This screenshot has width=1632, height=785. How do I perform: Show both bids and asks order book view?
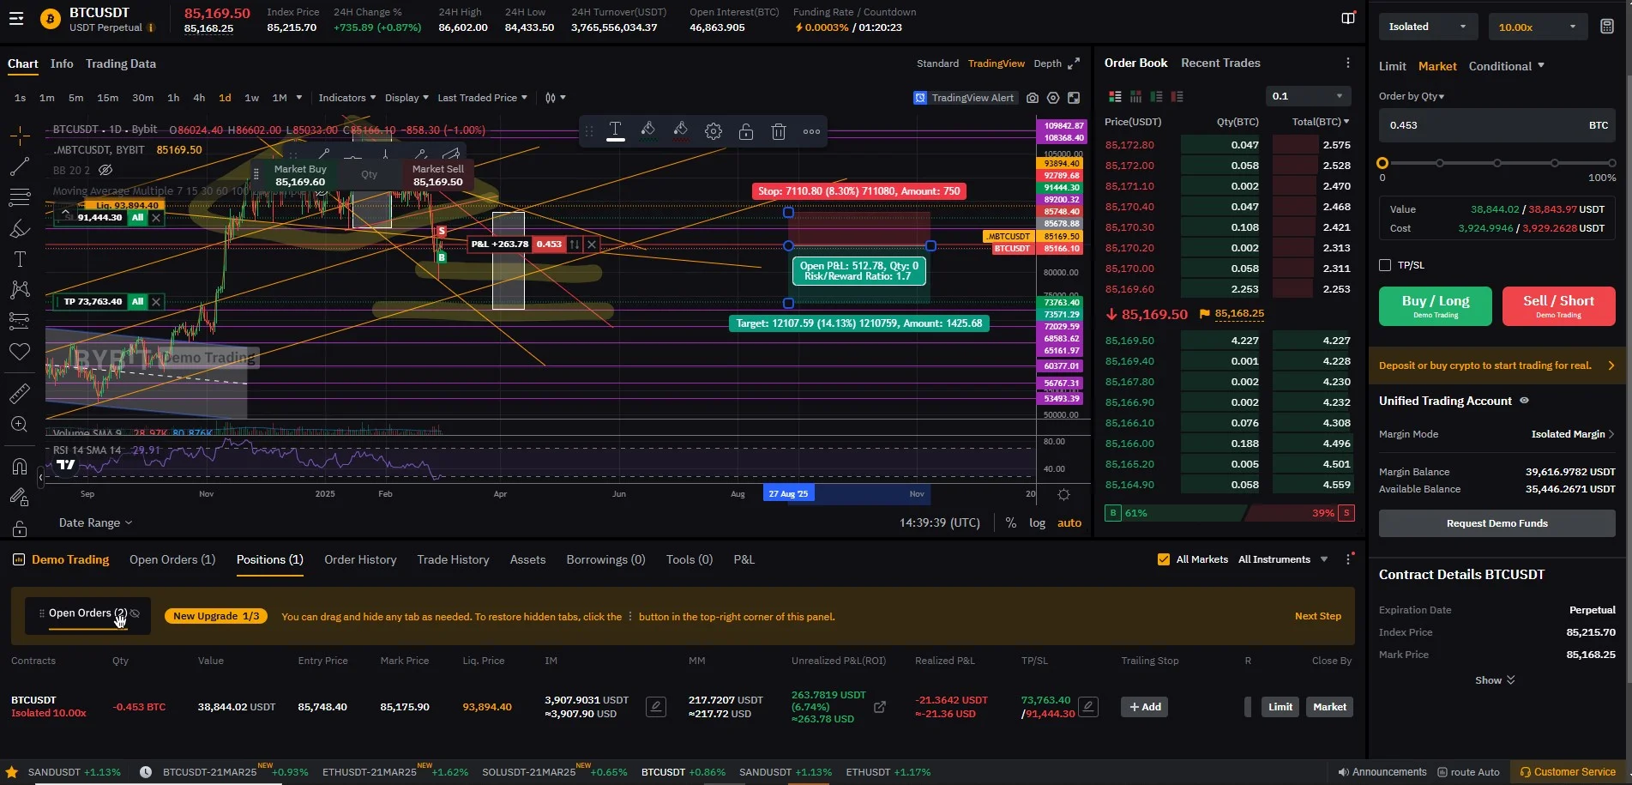1115,97
